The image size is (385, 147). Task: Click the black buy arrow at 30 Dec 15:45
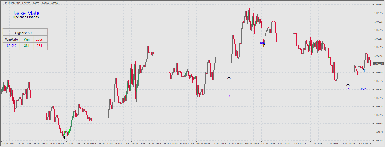[x=229, y=78]
